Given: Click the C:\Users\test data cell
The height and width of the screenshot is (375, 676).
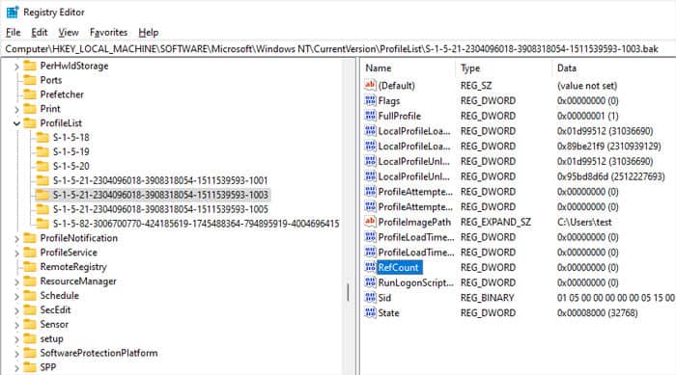Looking at the screenshot, I should [x=584, y=222].
